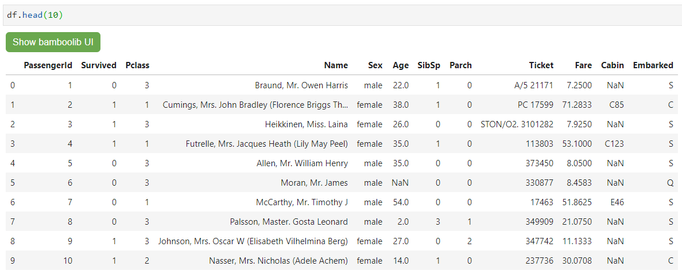The image size is (682, 278).
Task: Click the Show bamboolib UI button
Action: click(53, 42)
